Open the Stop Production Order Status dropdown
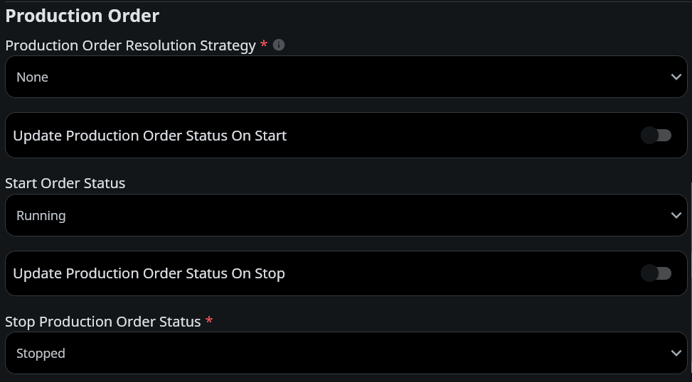The width and height of the screenshot is (692, 382). tap(346, 353)
